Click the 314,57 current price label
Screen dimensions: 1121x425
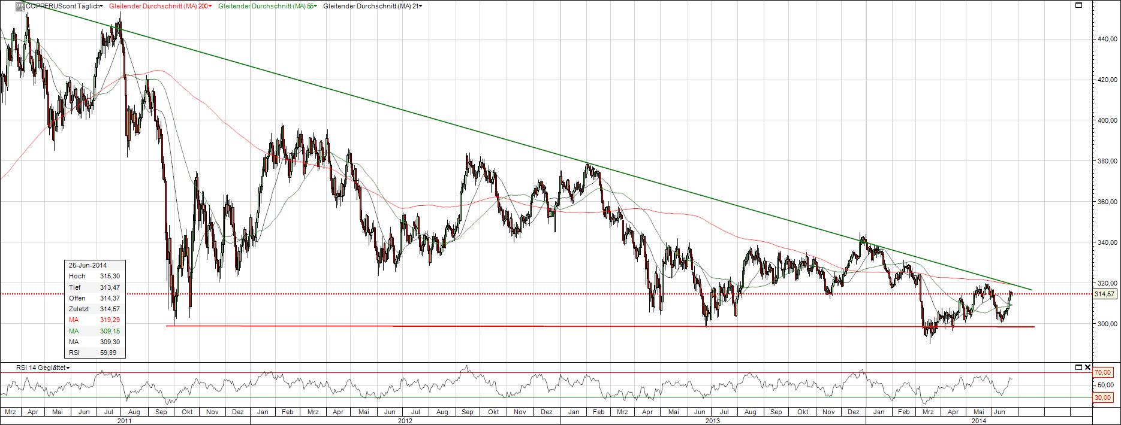(x=1104, y=294)
